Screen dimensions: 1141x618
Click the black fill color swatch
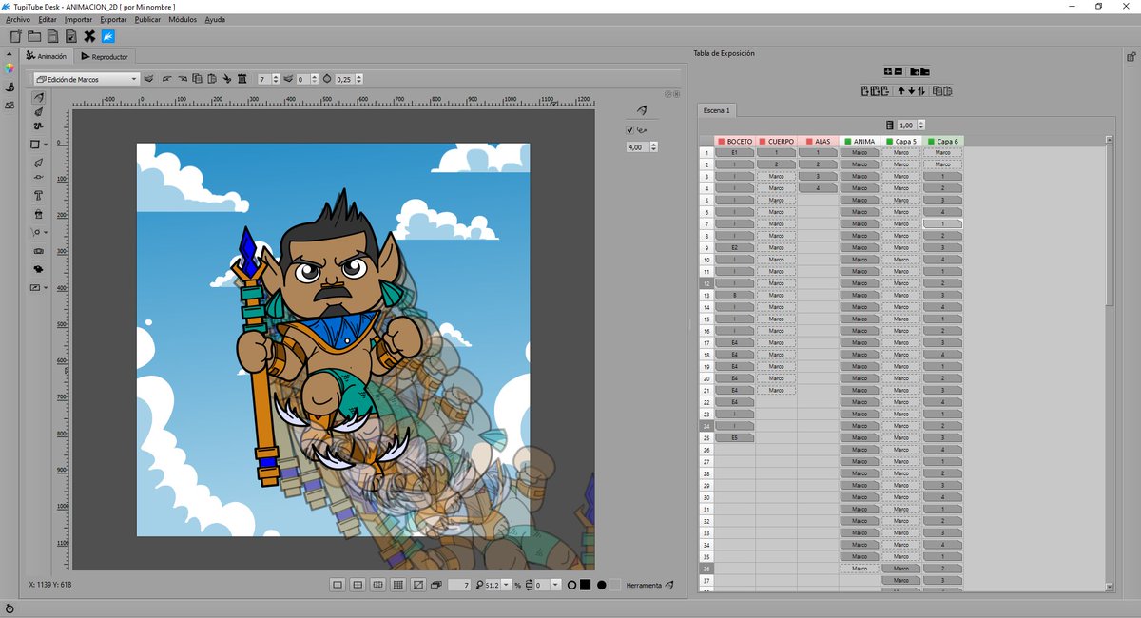click(586, 585)
